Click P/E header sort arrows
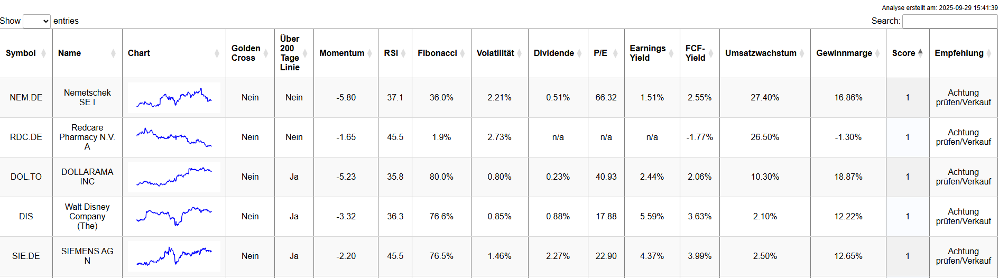Image resolution: width=999 pixels, height=278 pixels. tap(615, 53)
